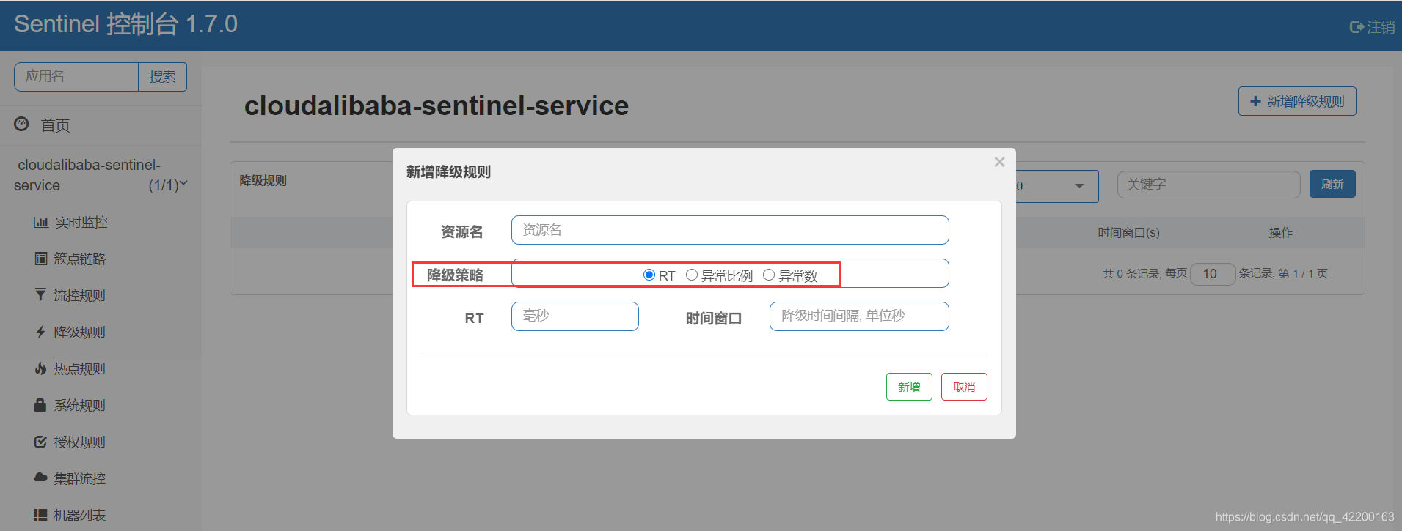
Task: Click the 簇点链路 list icon
Action: 41,259
